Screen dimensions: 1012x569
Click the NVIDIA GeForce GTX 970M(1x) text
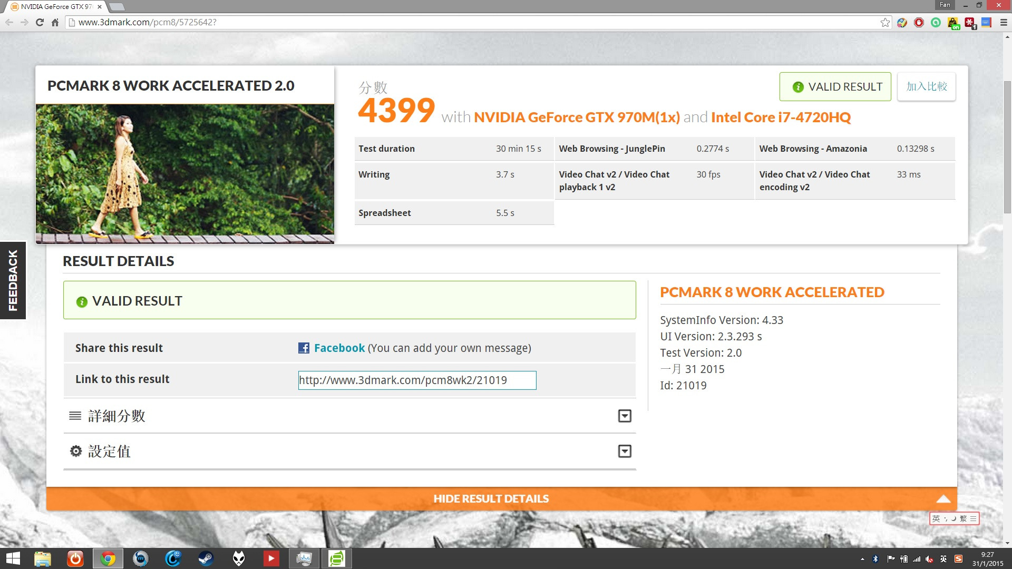pyautogui.click(x=577, y=117)
